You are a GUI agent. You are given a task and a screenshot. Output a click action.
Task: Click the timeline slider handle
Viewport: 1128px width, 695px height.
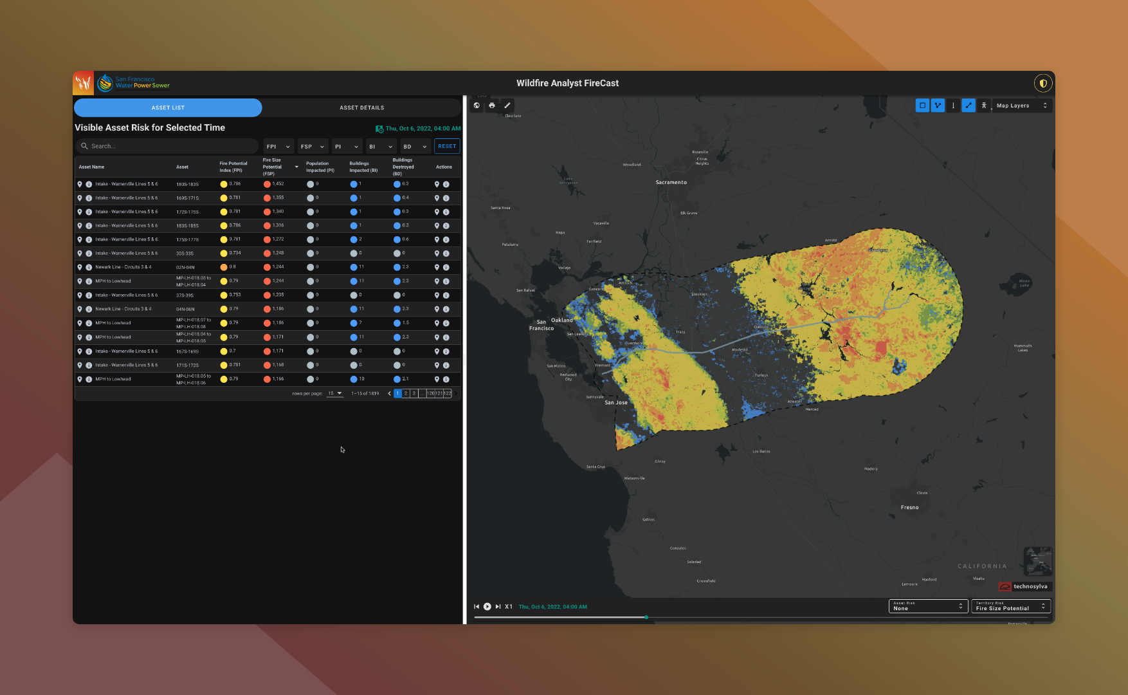[646, 617]
